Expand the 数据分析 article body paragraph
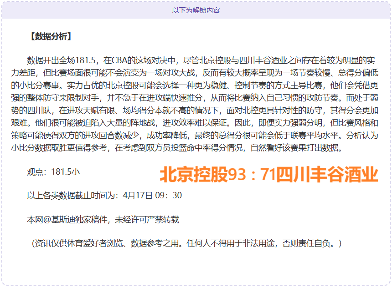392x287 pixels. click(x=196, y=102)
